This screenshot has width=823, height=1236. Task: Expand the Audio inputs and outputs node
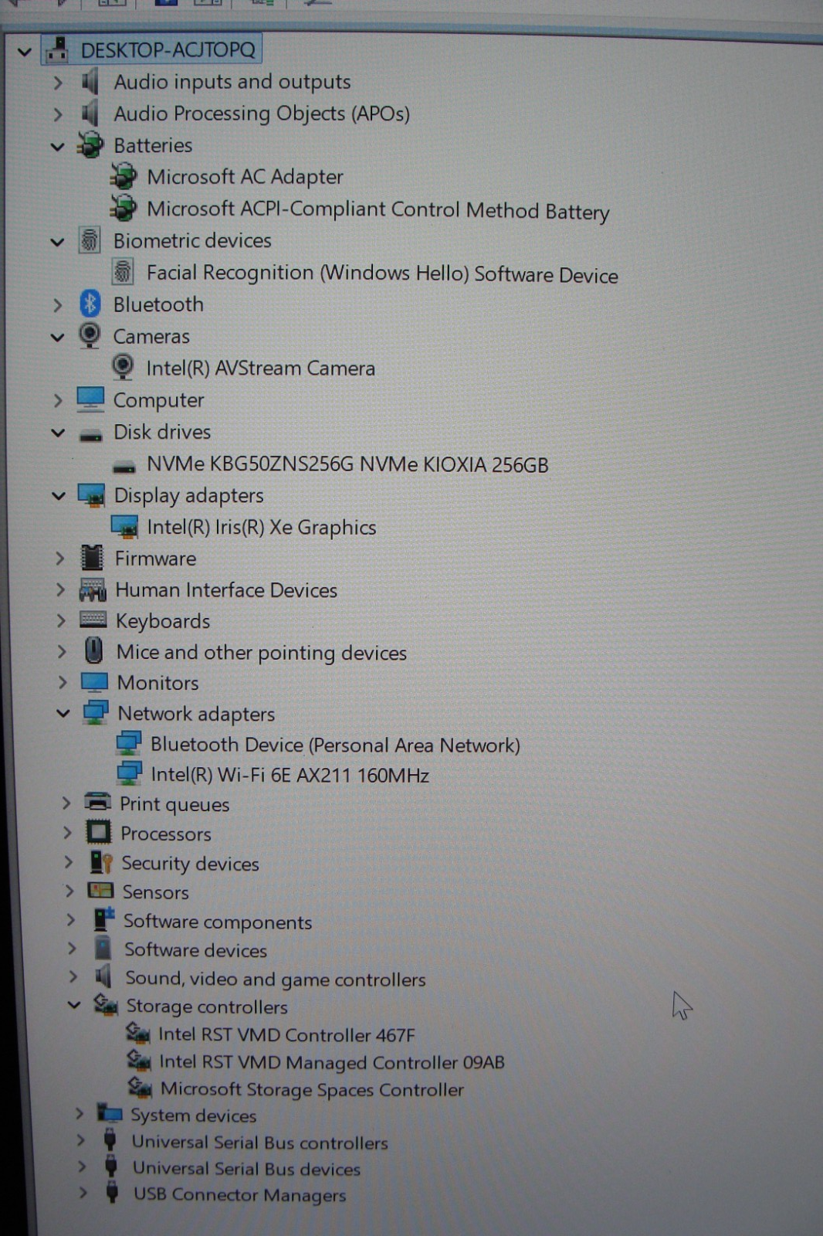tap(58, 82)
